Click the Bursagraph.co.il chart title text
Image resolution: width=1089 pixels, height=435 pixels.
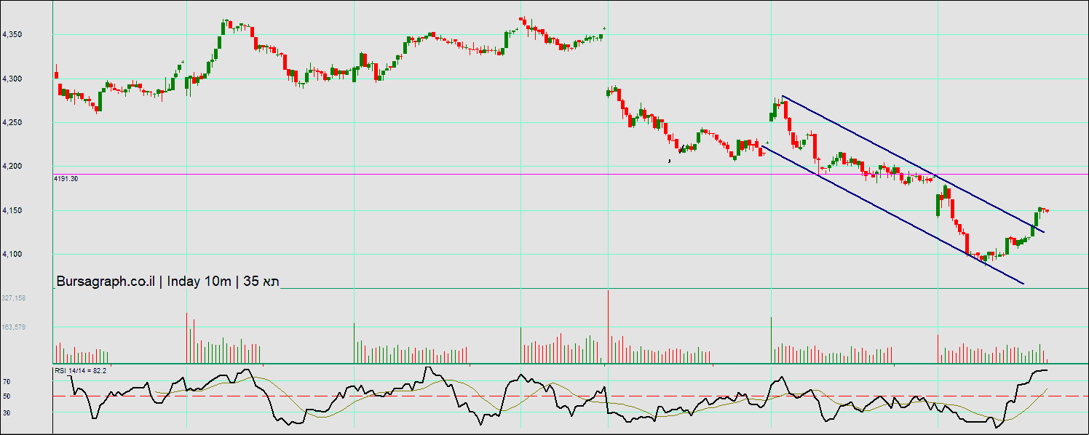tap(167, 282)
